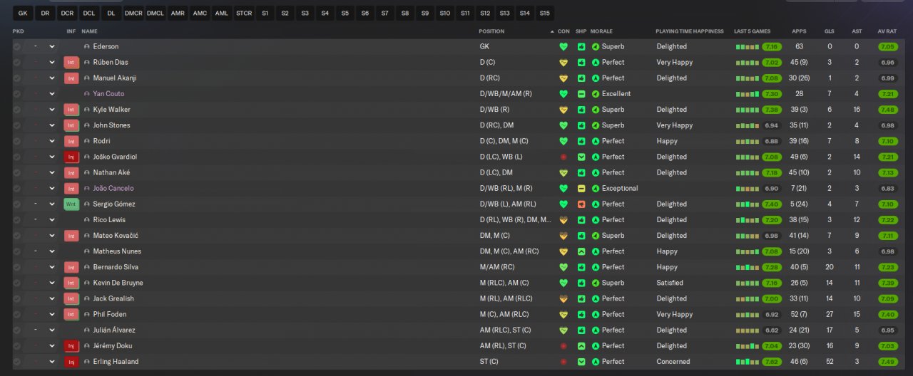913x376 pixels.
Task: Click Mateo Kovačić Int status icon
Action: pos(71,236)
